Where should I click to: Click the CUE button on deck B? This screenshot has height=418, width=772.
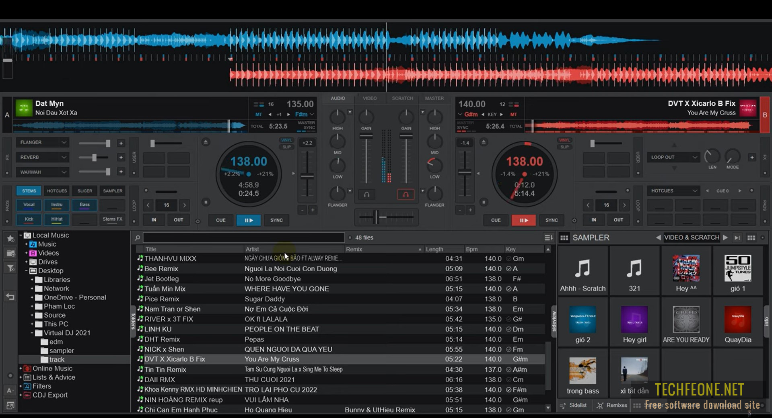pyautogui.click(x=495, y=220)
